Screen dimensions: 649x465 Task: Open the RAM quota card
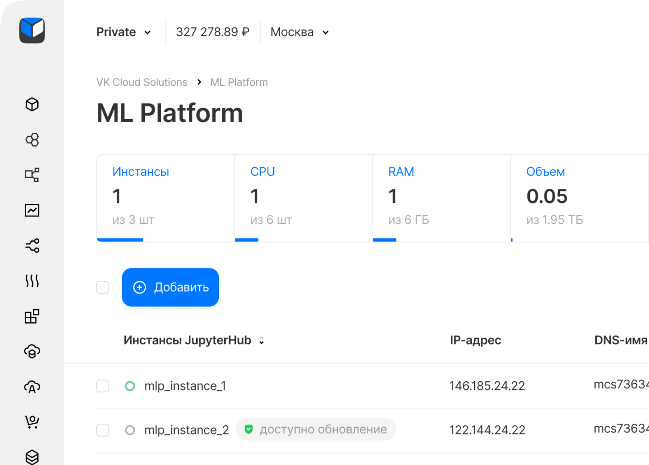click(x=442, y=198)
